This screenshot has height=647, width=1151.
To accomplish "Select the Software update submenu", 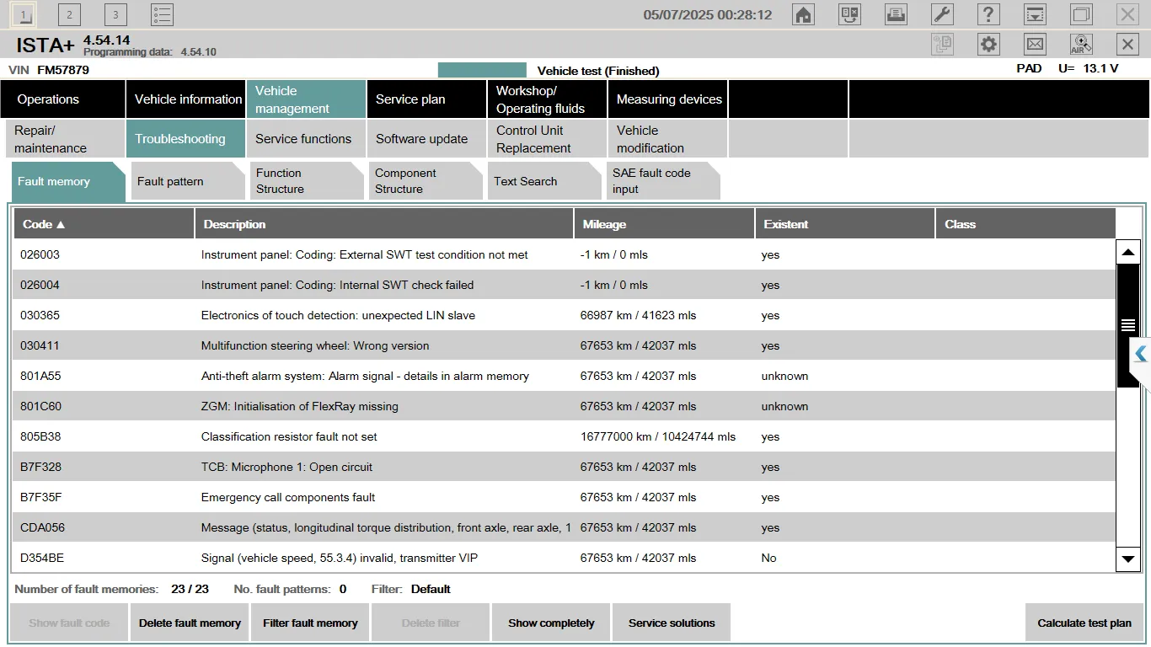I will click(426, 139).
